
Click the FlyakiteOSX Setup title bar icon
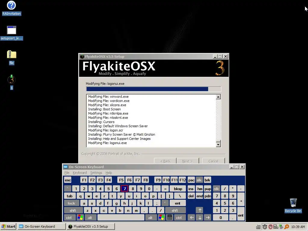pyautogui.click(x=82, y=57)
